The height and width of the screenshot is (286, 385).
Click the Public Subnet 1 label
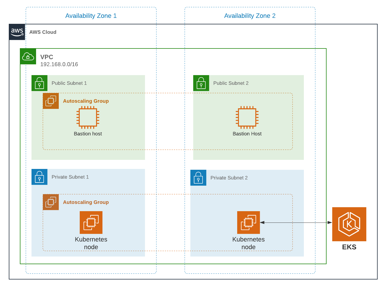click(x=69, y=83)
